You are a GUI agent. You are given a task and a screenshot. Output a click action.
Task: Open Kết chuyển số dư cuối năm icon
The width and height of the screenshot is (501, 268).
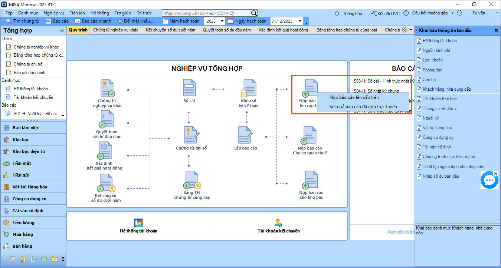106,184
